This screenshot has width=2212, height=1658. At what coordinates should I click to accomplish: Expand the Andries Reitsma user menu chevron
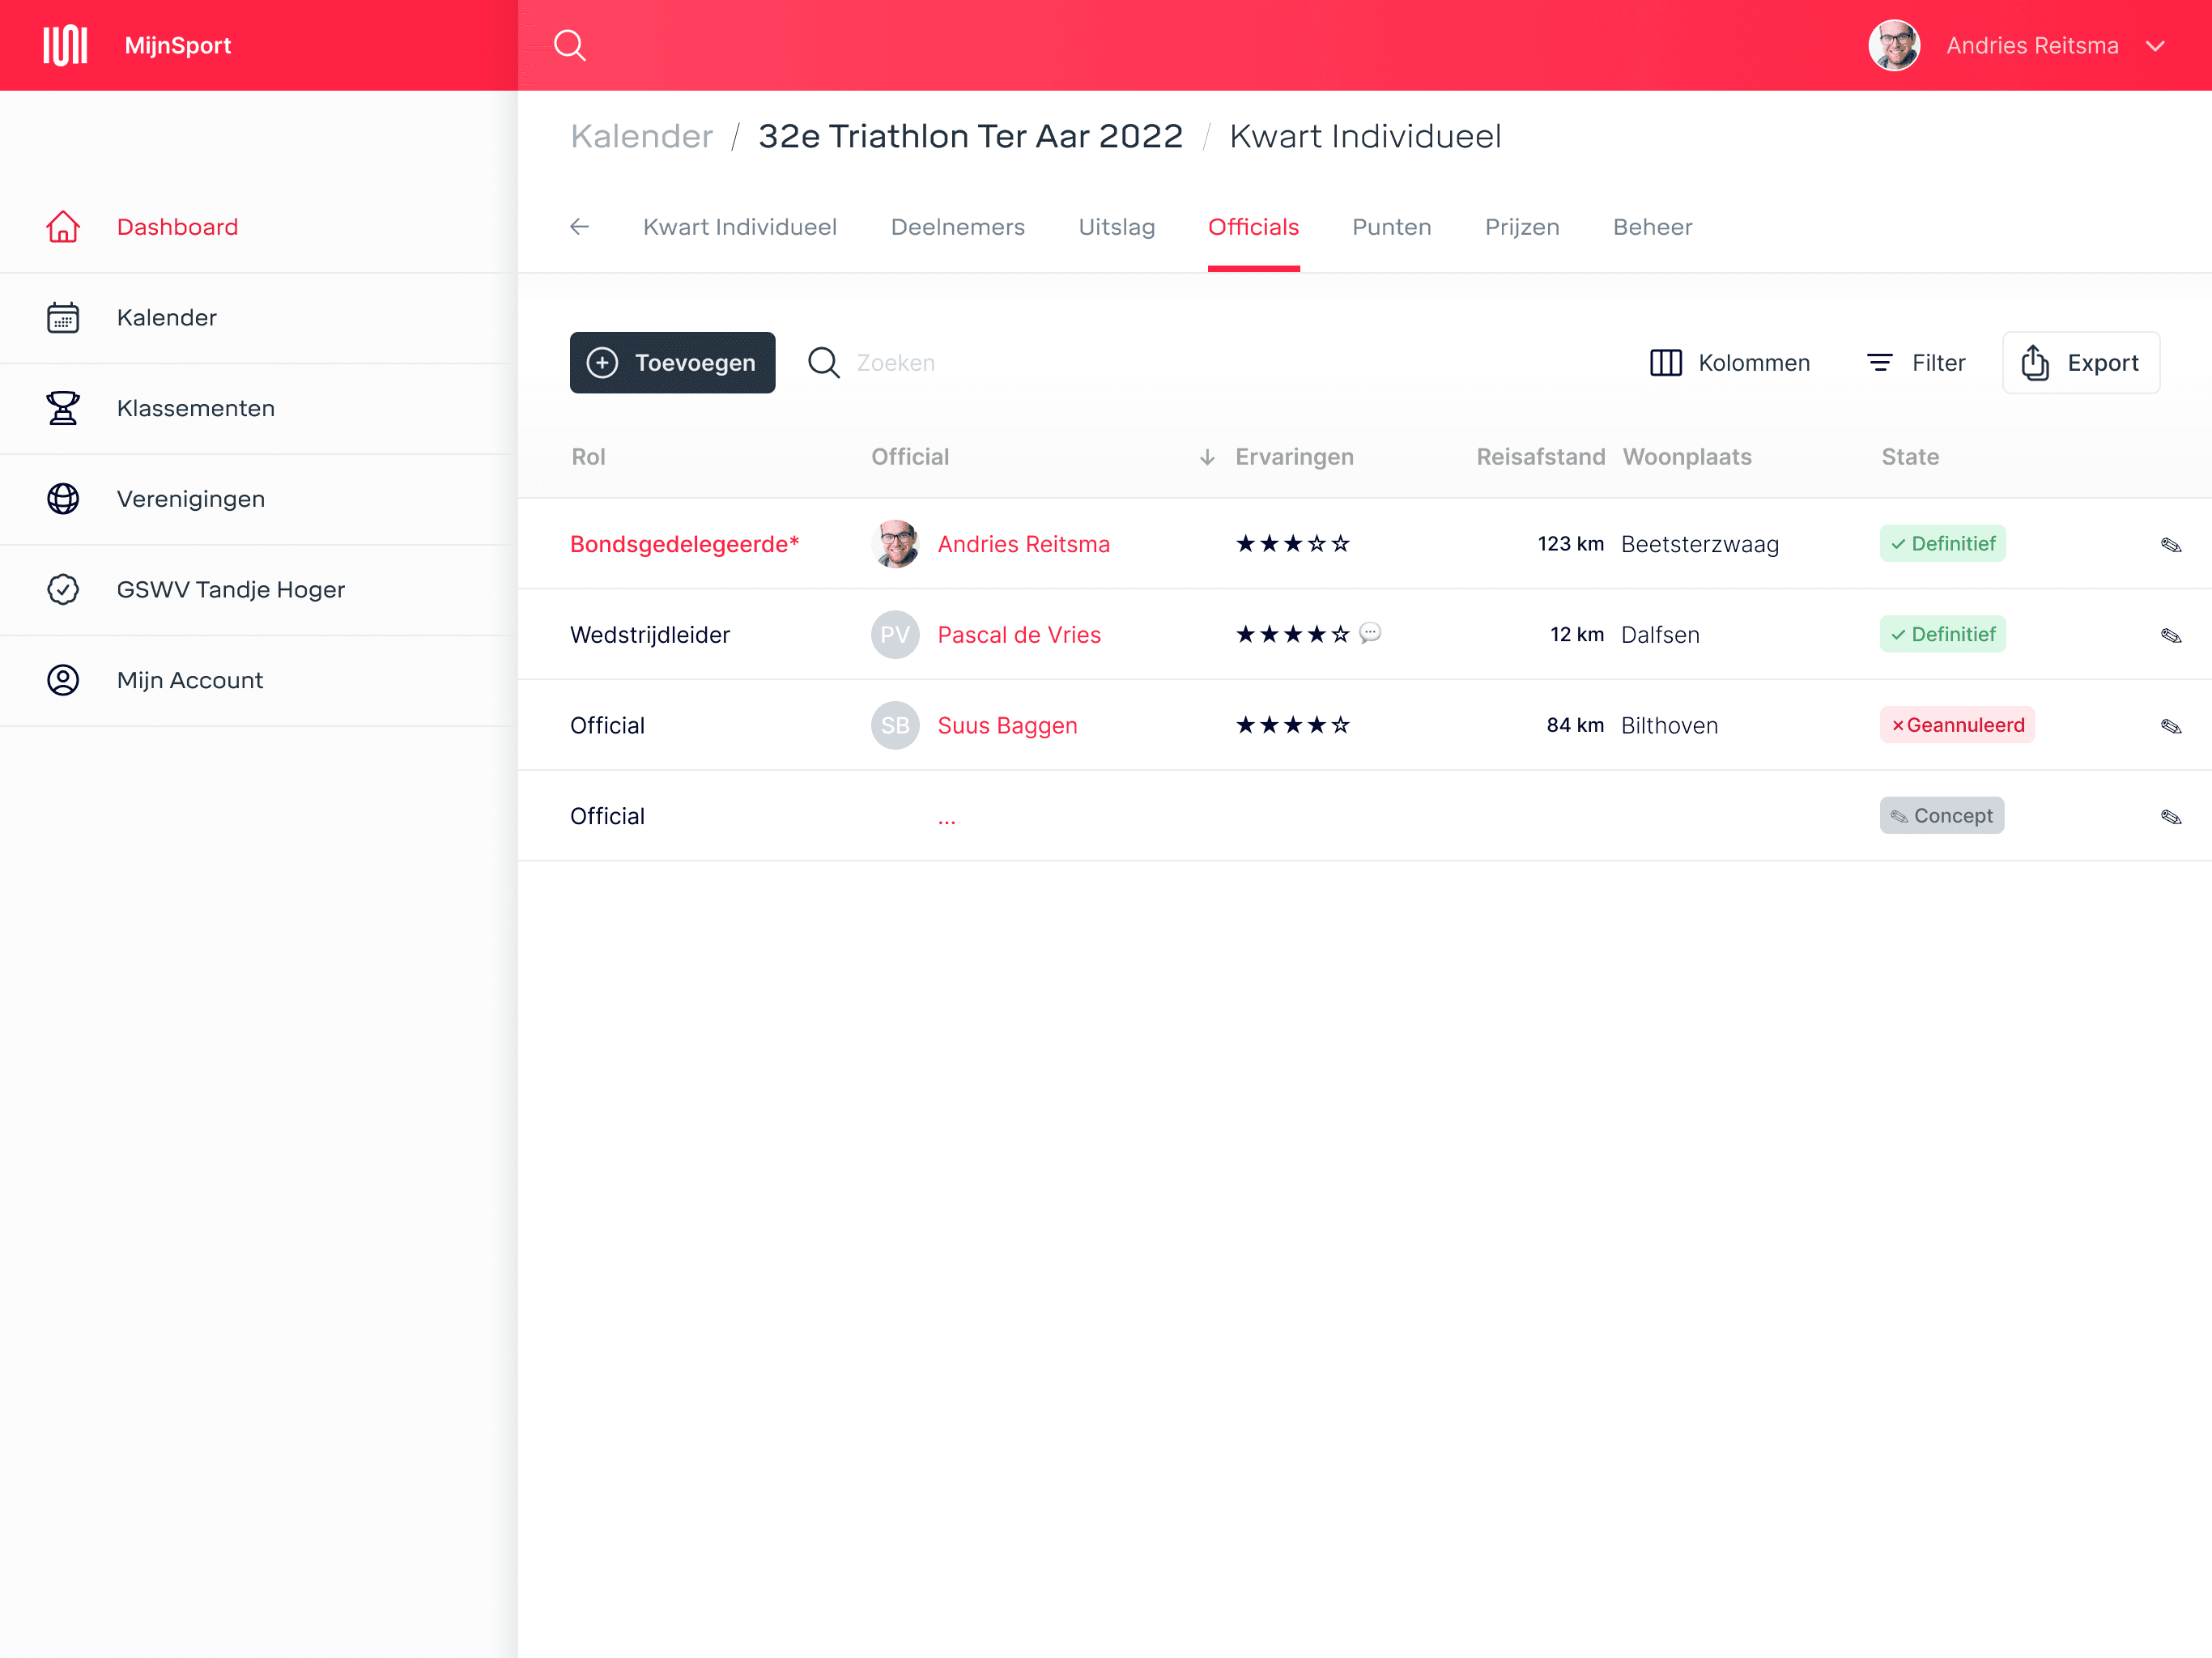(x=2155, y=46)
